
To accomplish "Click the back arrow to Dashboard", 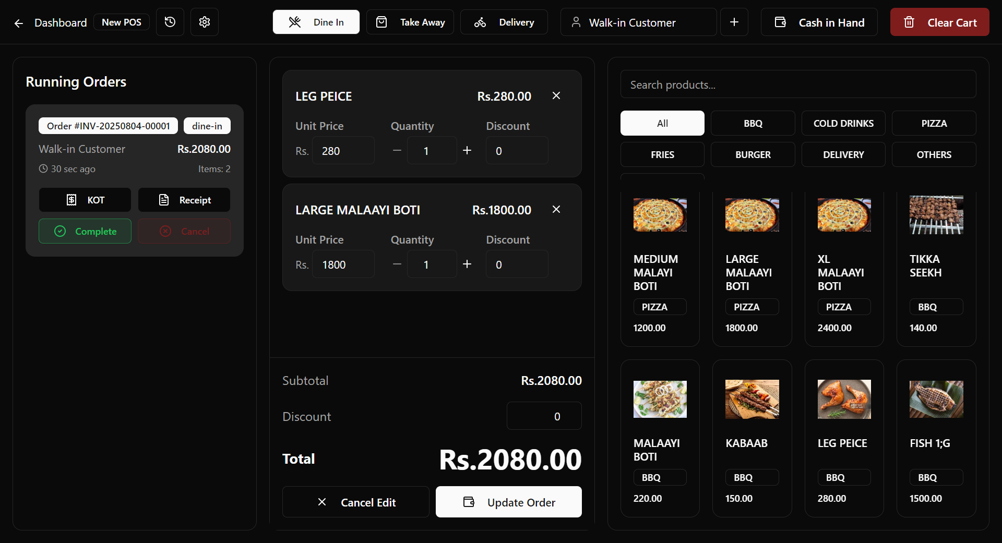I will 19,23.
